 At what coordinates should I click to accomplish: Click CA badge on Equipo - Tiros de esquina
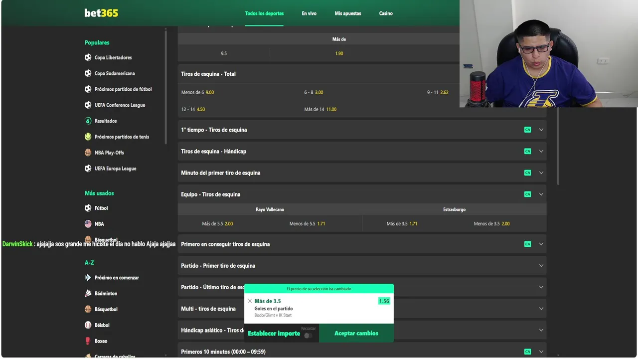click(x=527, y=194)
